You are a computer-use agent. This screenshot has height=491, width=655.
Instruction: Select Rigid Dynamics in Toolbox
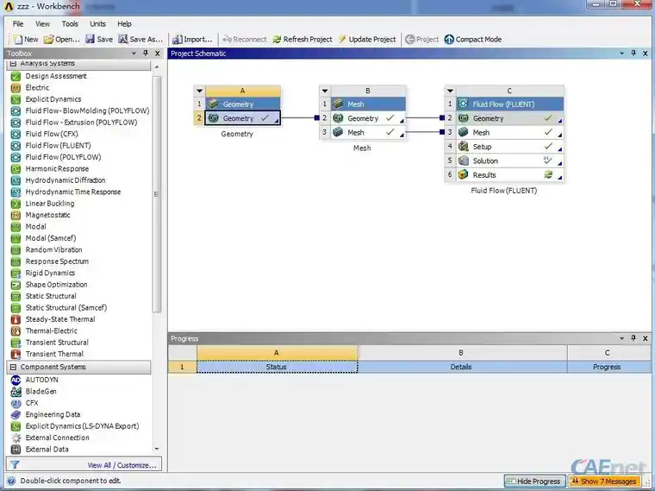coord(50,273)
